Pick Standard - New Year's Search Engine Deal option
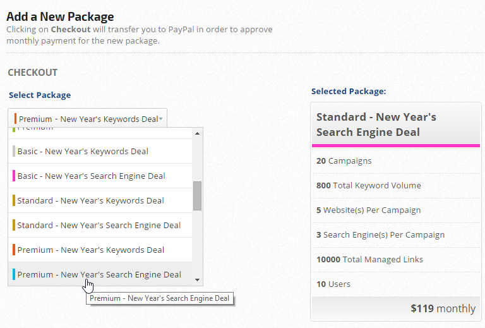Viewport: 485px width, 328px height. click(x=99, y=225)
